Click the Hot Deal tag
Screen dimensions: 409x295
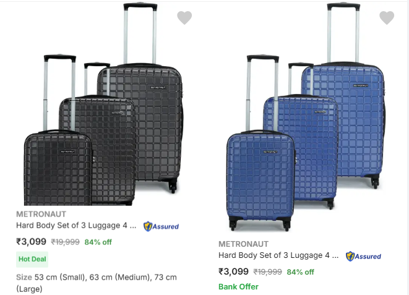point(32,259)
